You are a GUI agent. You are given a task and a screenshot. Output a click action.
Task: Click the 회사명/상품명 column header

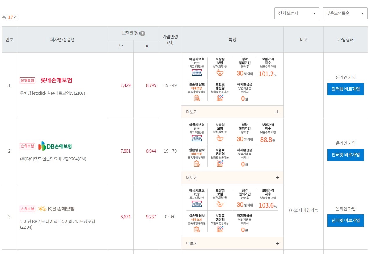point(62,40)
